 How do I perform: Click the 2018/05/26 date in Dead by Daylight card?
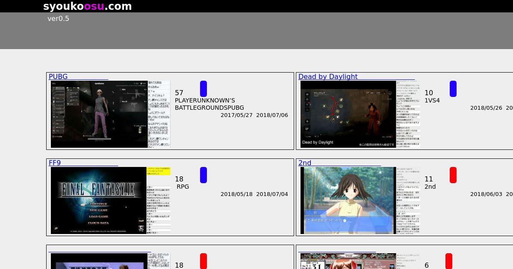pyautogui.click(x=486, y=108)
